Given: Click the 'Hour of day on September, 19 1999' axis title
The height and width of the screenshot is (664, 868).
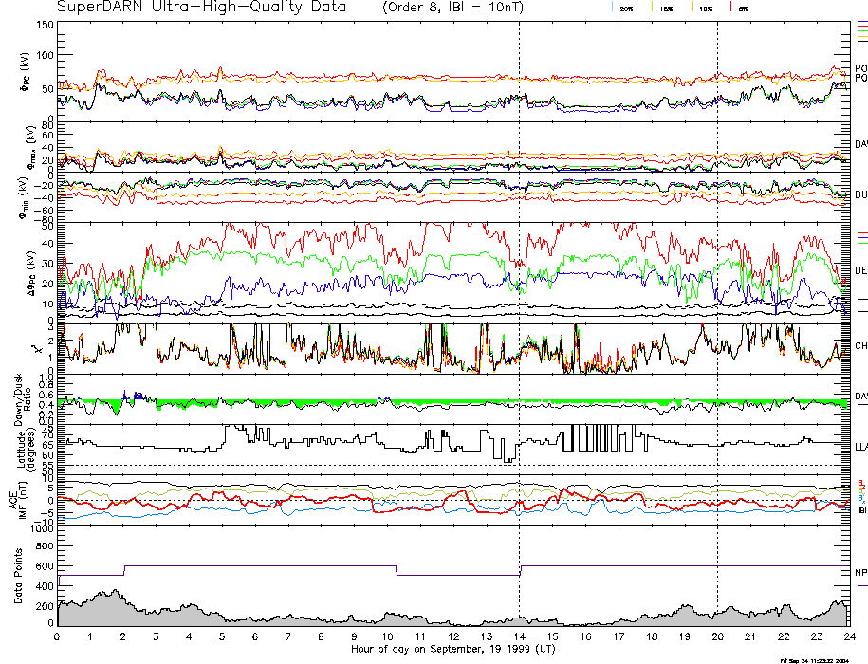Looking at the screenshot, I should [453, 650].
